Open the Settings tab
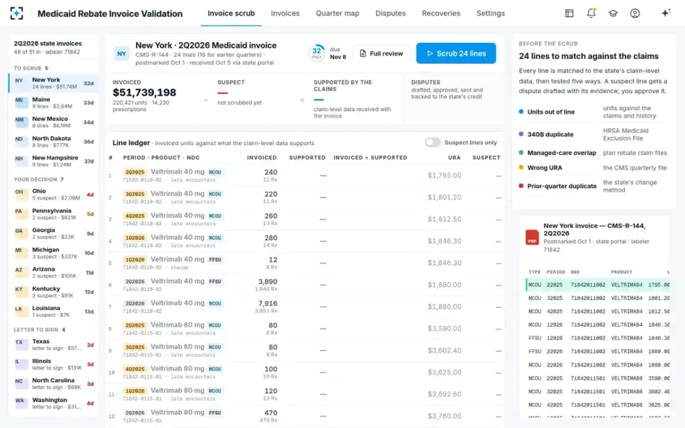This screenshot has width=685, height=428. click(x=490, y=13)
